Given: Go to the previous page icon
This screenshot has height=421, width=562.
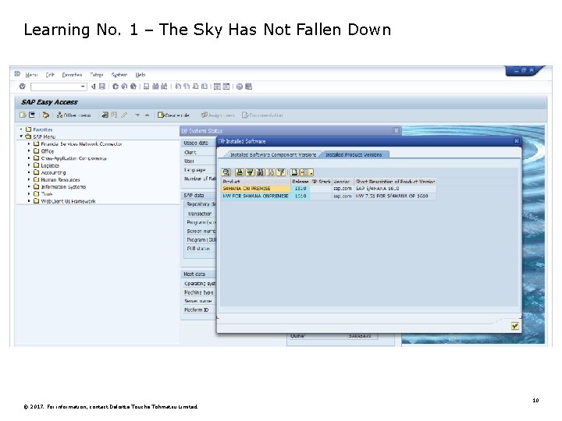Looking at the screenshot, I should click(x=187, y=87).
